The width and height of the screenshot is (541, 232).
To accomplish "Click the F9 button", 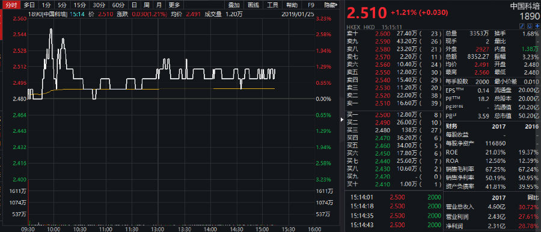I will [x=311, y=5].
